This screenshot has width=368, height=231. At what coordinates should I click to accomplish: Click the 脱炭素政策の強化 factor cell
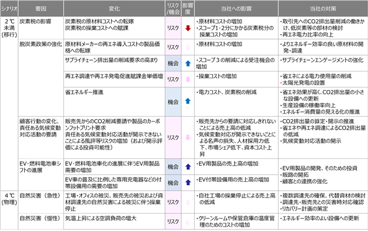pos(40,44)
